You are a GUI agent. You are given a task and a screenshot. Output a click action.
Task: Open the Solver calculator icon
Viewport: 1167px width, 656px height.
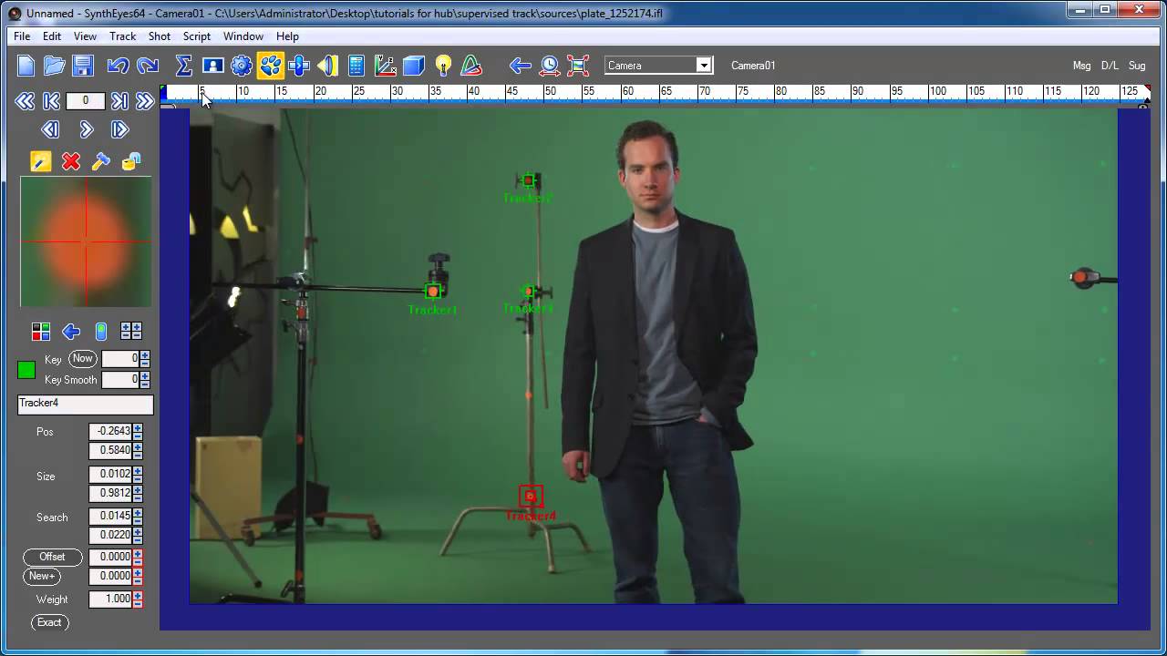(356, 66)
